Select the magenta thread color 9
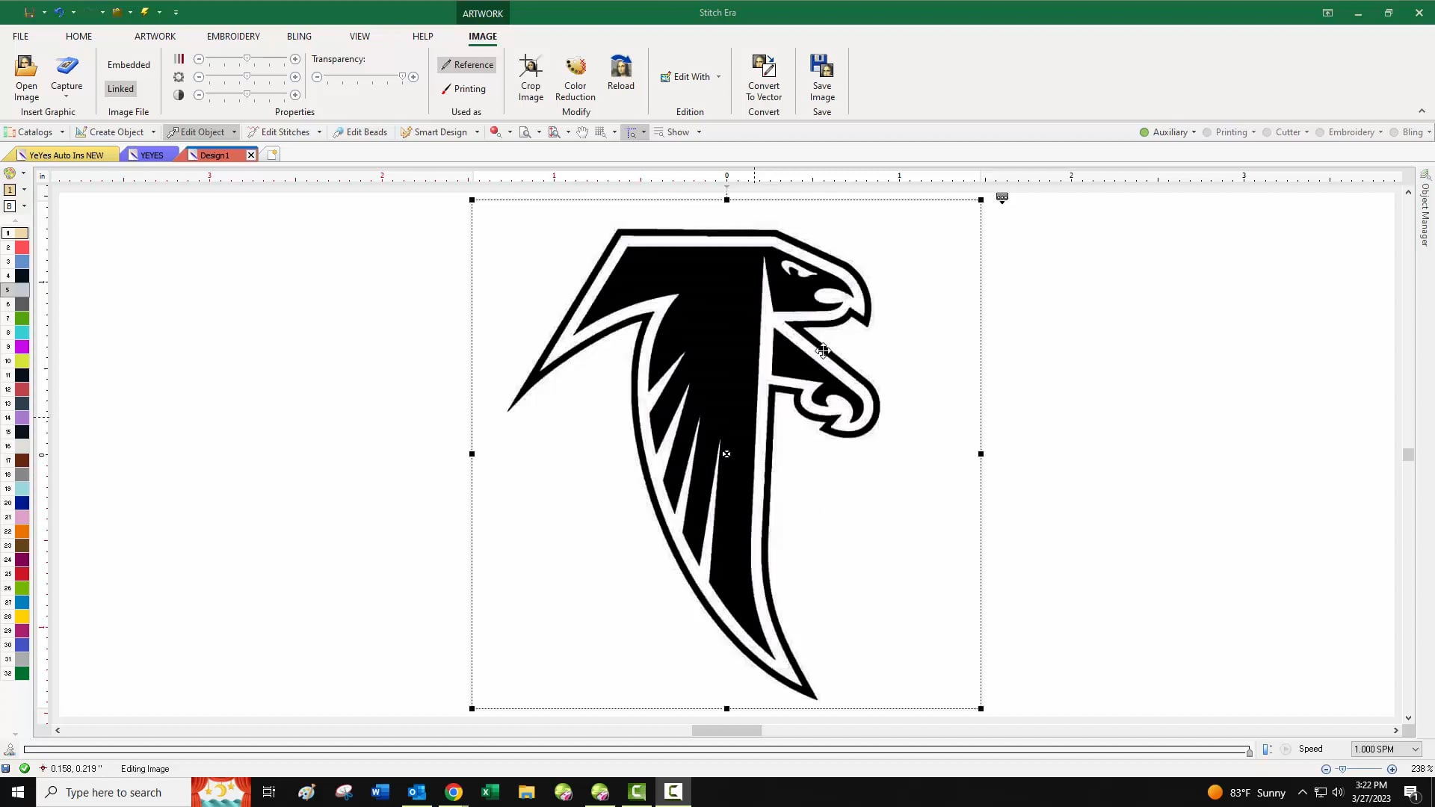Viewport: 1435px width, 807px height. pos(22,347)
